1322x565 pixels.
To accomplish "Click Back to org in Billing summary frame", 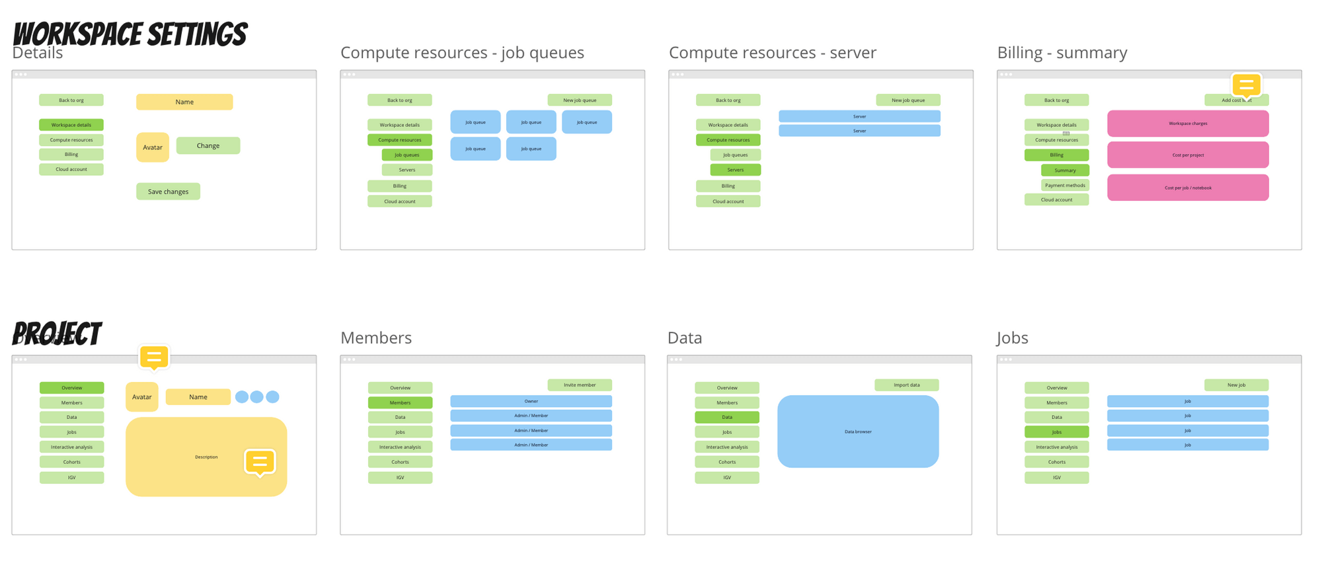I will pyautogui.click(x=1057, y=100).
